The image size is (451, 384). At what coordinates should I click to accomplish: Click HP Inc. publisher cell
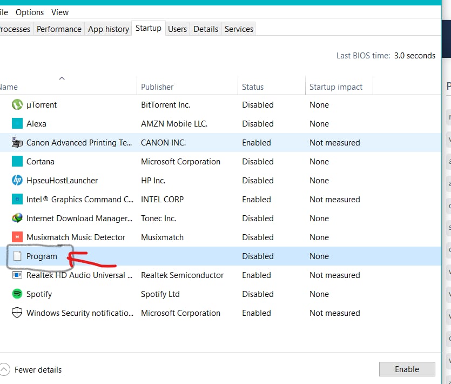[x=153, y=181]
